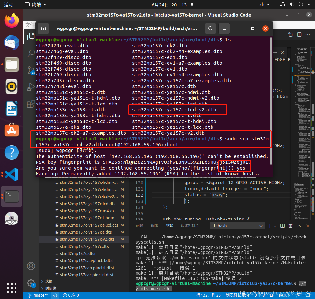
Task: Open Extensions view icon
Action: [x=31, y=104]
